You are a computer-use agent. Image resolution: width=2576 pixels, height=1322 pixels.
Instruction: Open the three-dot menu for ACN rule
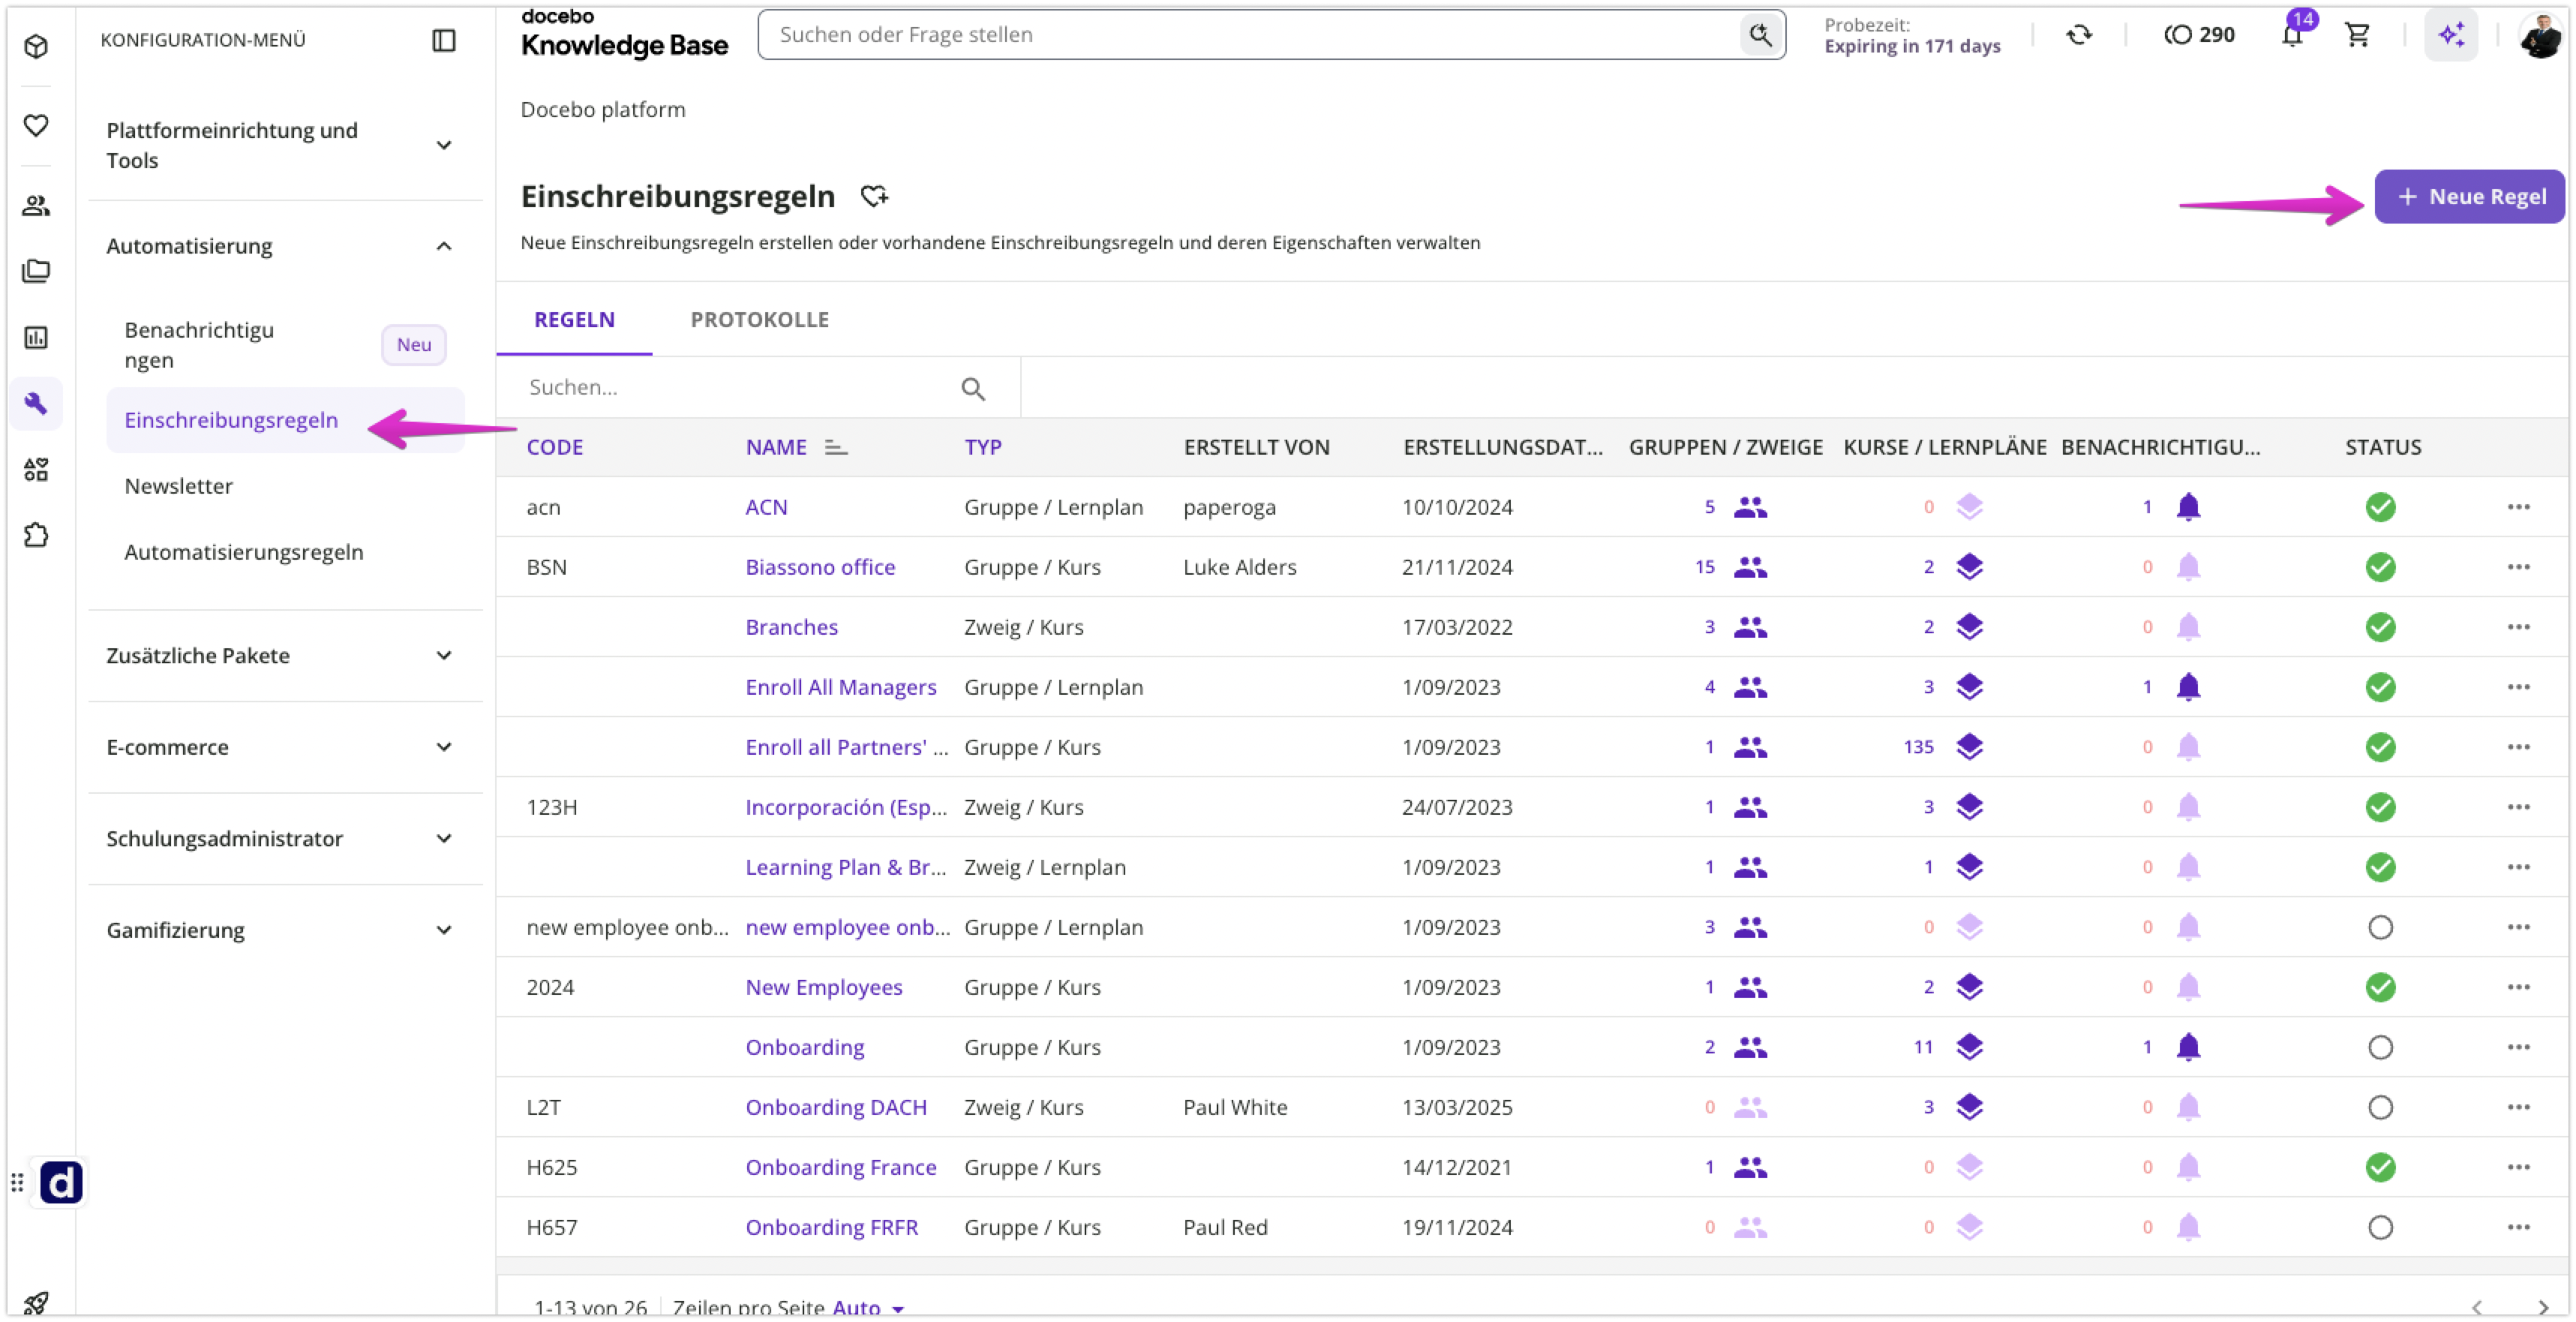point(2517,507)
